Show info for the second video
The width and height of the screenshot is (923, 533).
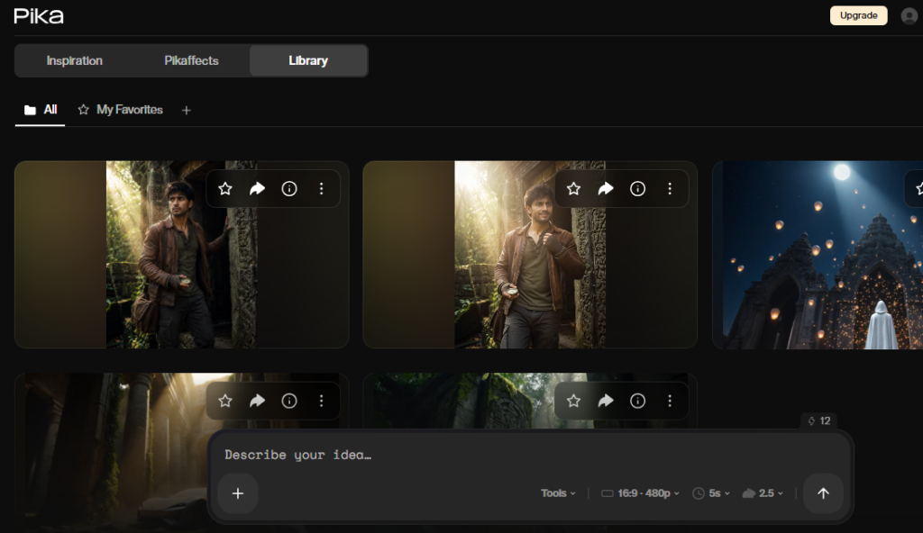click(x=637, y=189)
